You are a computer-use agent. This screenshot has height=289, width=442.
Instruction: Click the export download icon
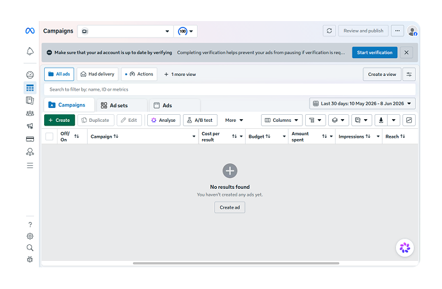pyautogui.click(x=381, y=120)
